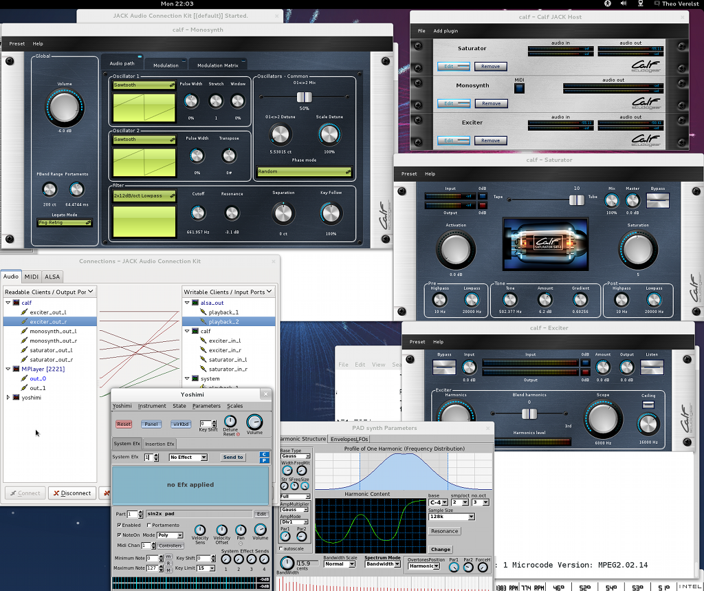
Task: Select the monosynth_out_l port
Action: [x=52, y=331]
